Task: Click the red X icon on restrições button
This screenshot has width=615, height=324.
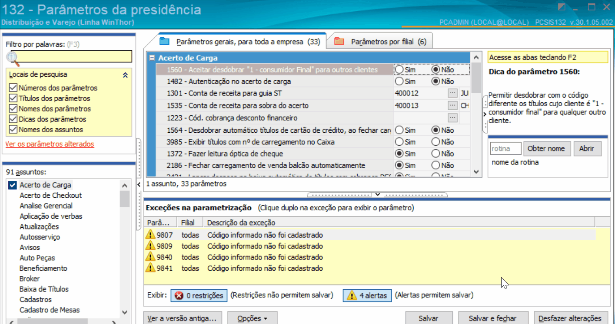Action: click(179, 296)
